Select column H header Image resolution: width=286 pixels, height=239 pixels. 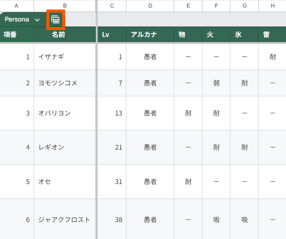coord(272,6)
